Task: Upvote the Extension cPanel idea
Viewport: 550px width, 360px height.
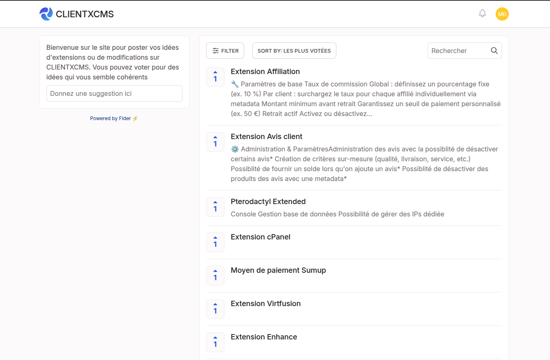Action: 215,242
